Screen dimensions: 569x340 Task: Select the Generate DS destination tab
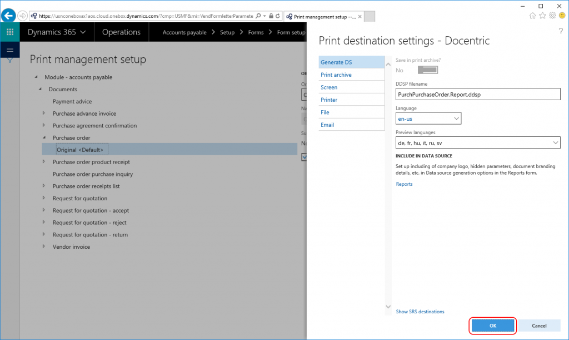pos(352,62)
